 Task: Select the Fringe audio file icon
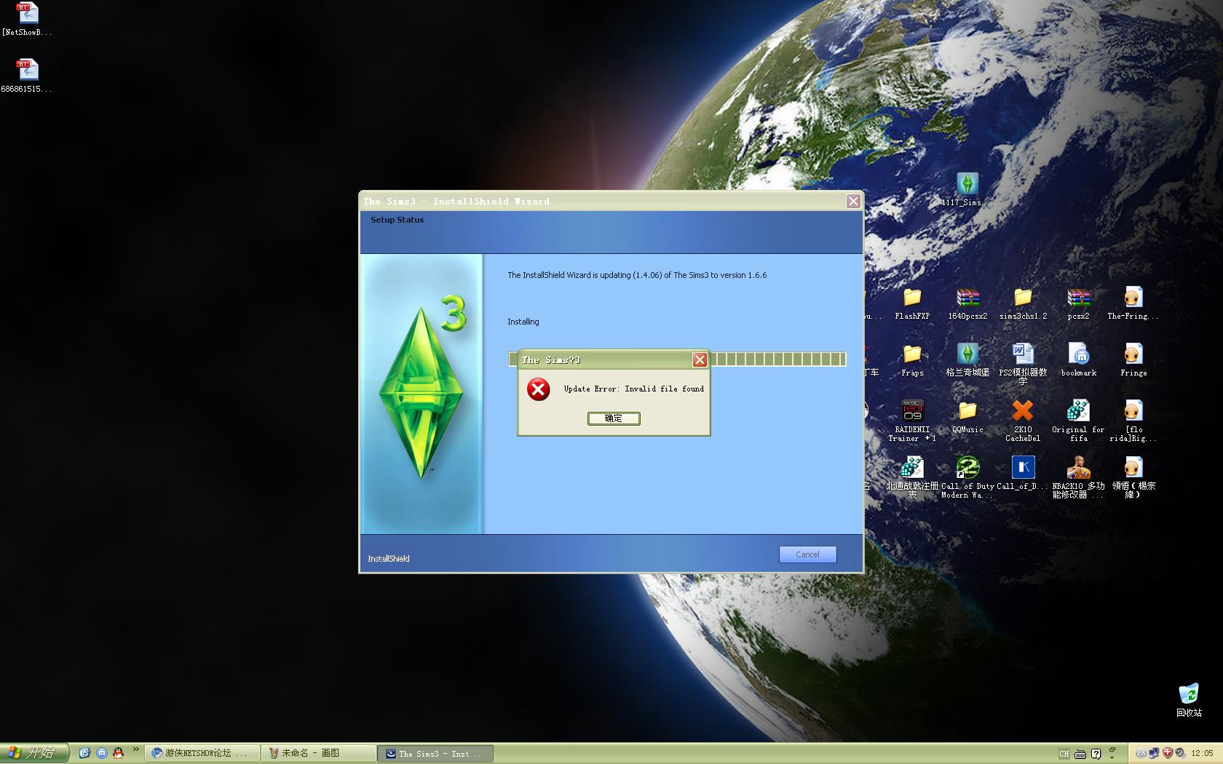point(1133,360)
